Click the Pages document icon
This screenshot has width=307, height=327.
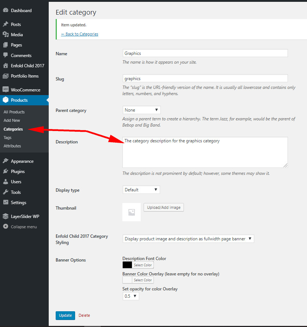coord(5,45)
